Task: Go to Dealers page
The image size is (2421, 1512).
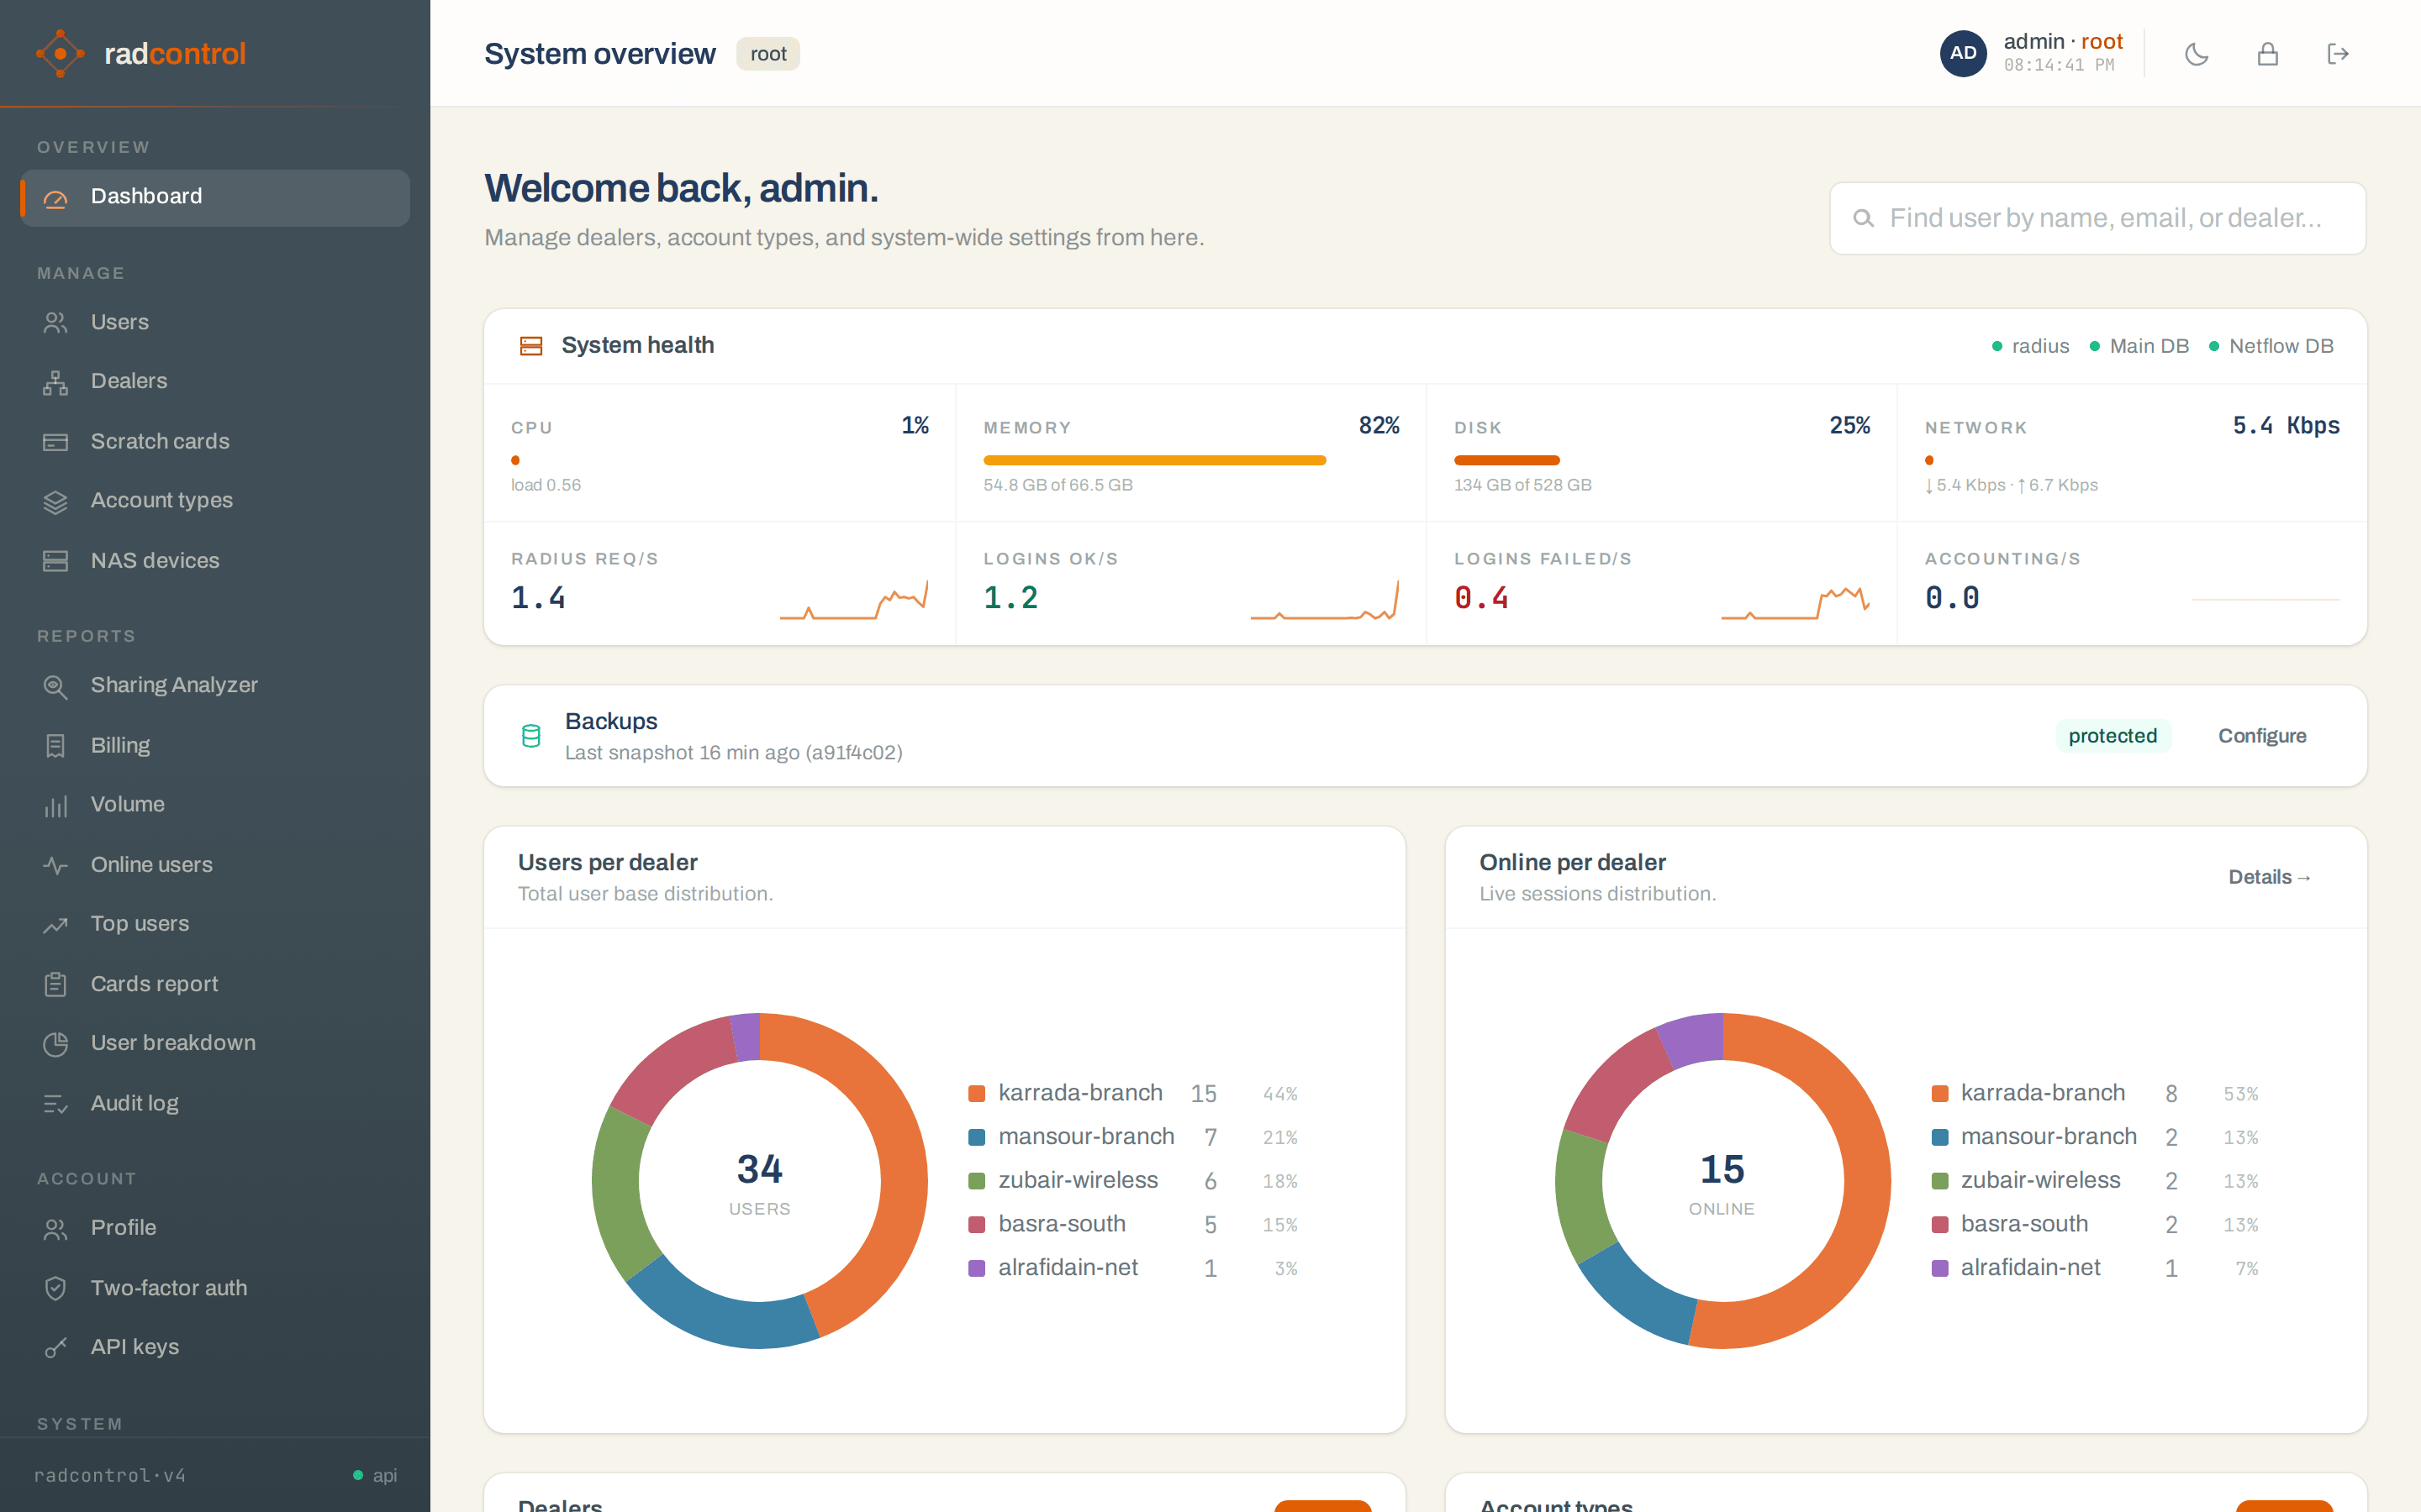Action: point(215,381)
